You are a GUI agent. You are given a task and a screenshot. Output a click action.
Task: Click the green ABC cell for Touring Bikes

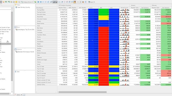104,10
